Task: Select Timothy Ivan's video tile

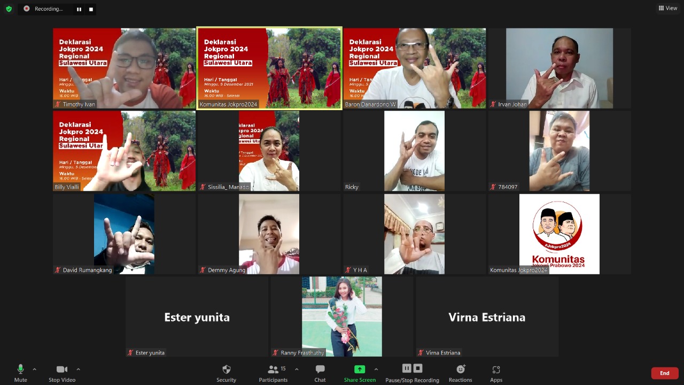Action: click(124, 68)
